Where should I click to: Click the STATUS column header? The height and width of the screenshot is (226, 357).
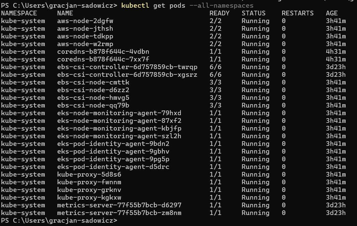tap(253, 13)
